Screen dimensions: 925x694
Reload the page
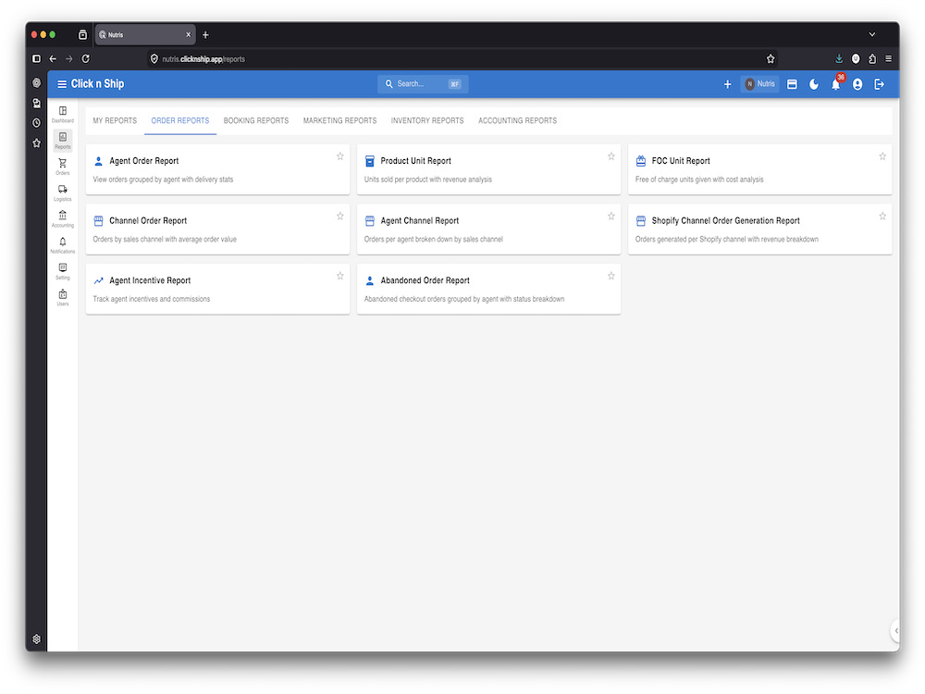click(85, 58)
